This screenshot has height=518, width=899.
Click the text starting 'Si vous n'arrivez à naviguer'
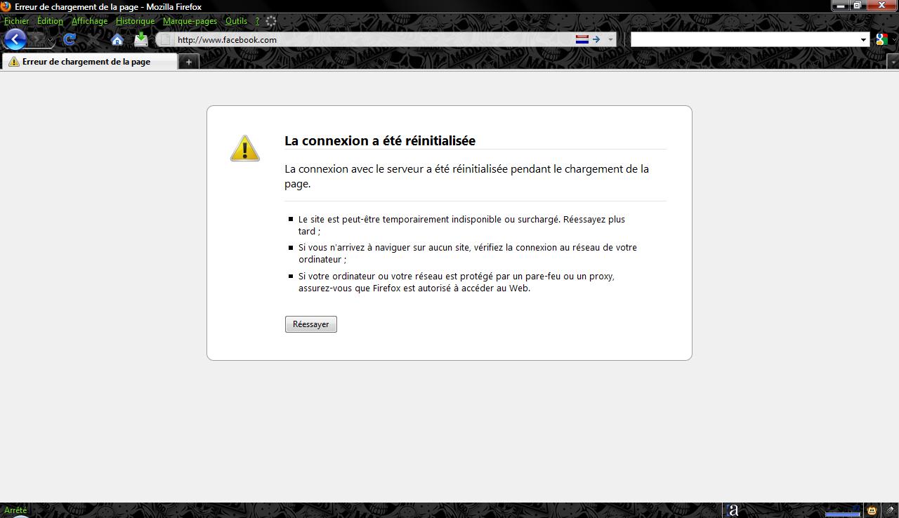click(468, 253)
